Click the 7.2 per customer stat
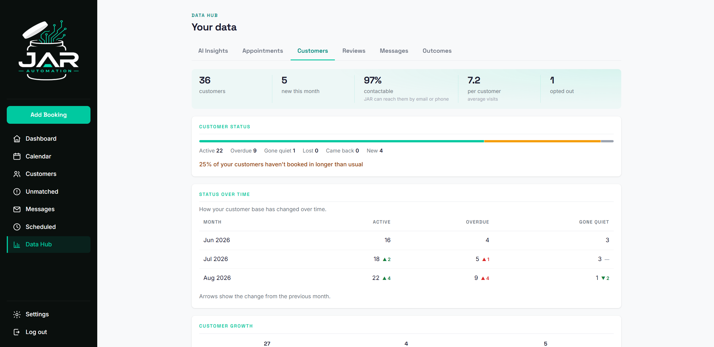The width and height of the screenshot is (714, 347). pos(484,89)
